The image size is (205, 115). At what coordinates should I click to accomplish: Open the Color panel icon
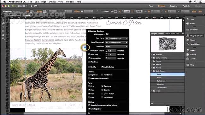188,24
